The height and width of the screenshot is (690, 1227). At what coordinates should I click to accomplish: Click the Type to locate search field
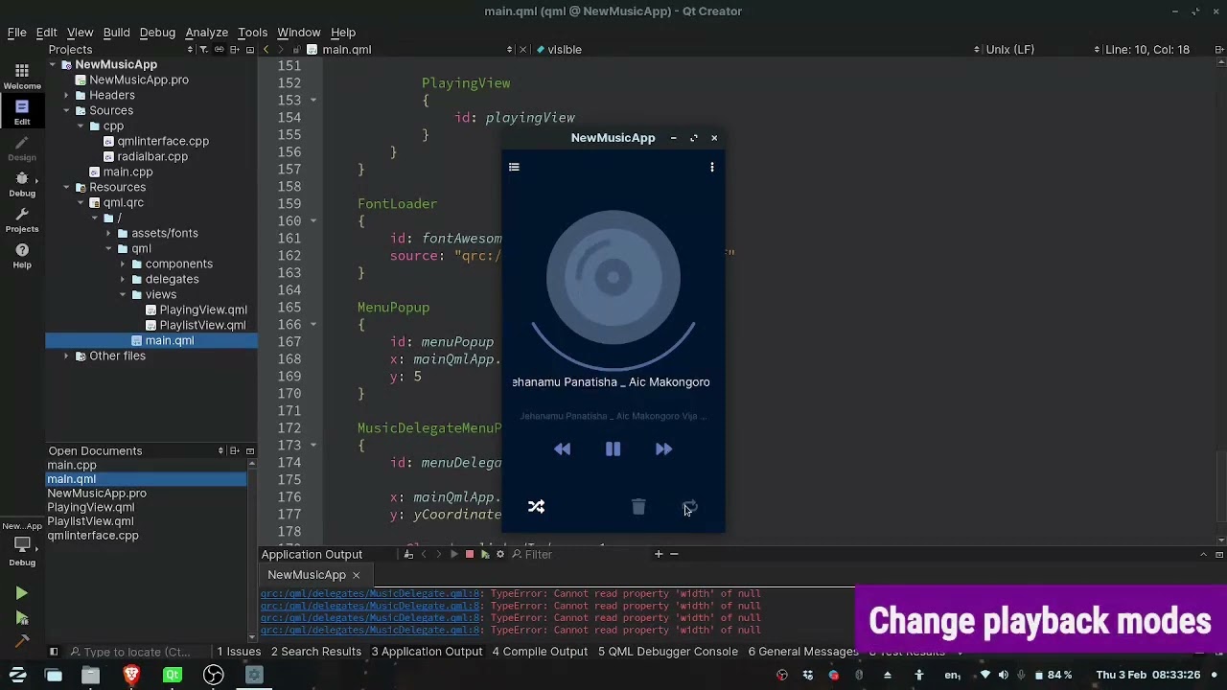click(137, 653)
